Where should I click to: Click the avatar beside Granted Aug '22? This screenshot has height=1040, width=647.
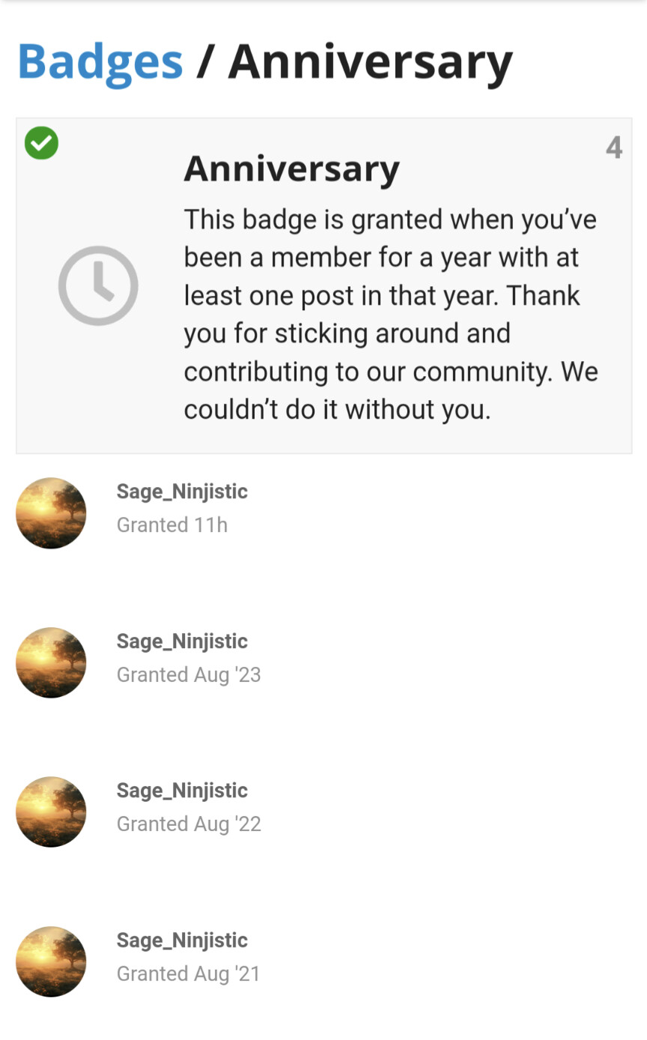[x=51, y=812]
